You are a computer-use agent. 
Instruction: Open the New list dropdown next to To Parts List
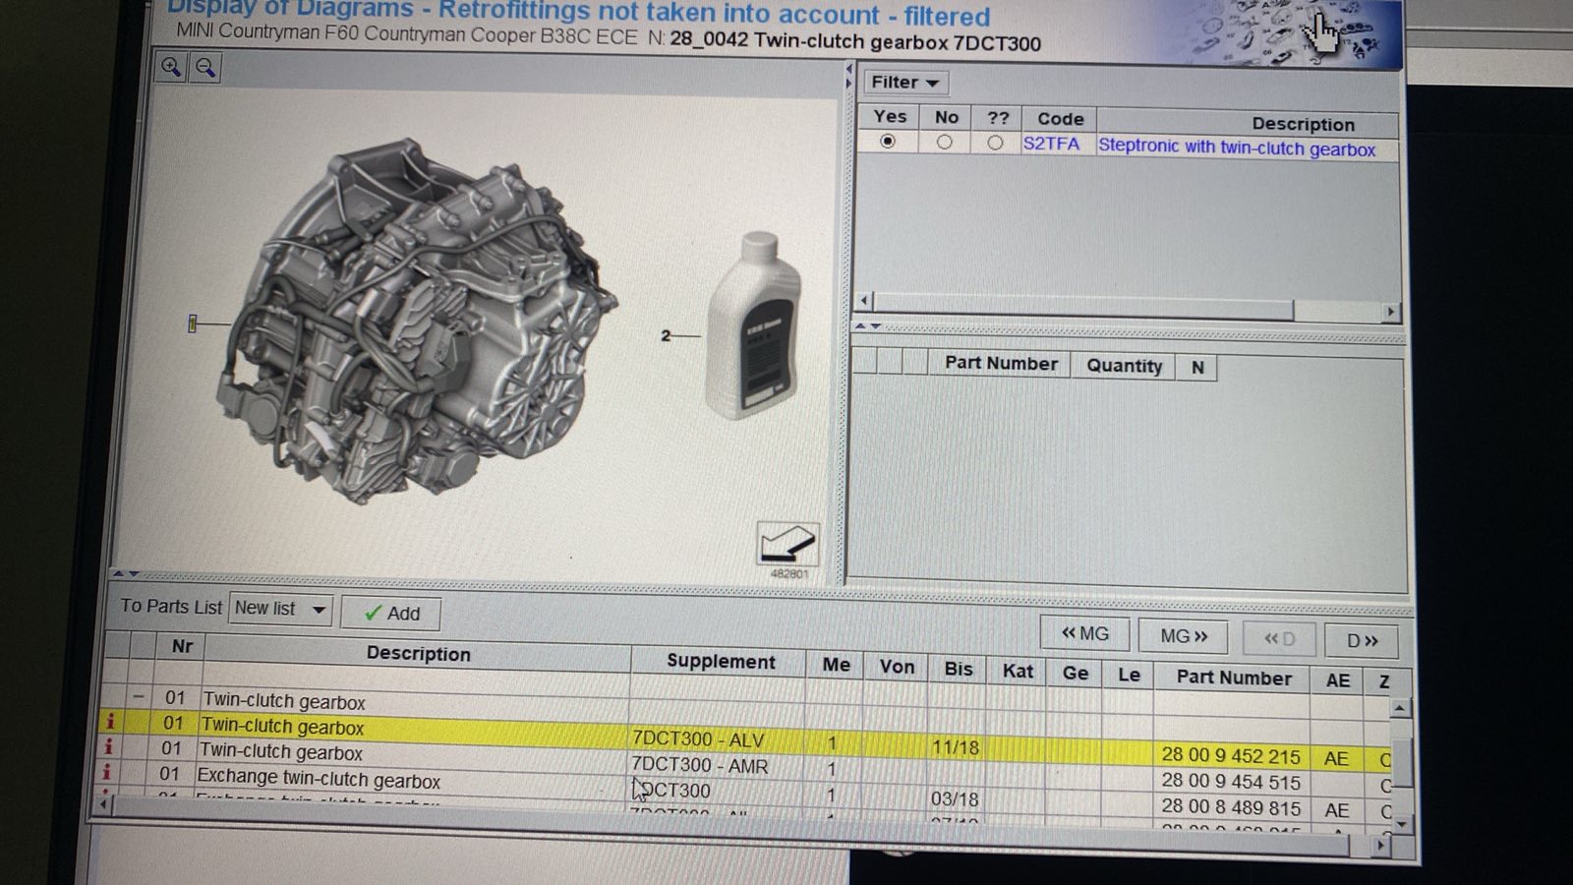(x=319, y=610)
